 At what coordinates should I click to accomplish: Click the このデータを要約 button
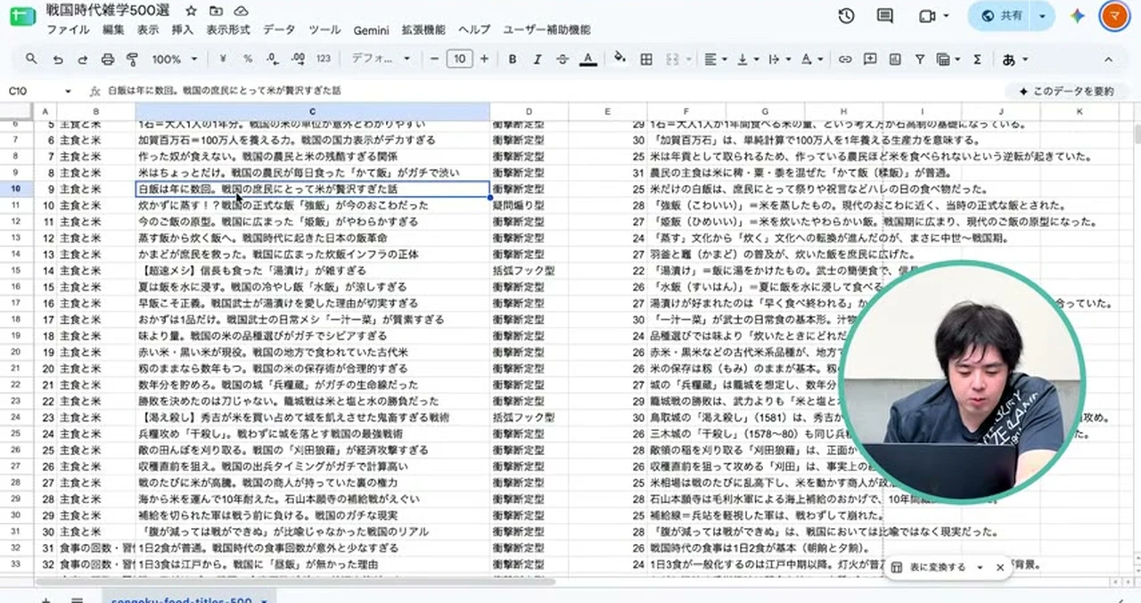(x=1065, y=91)
